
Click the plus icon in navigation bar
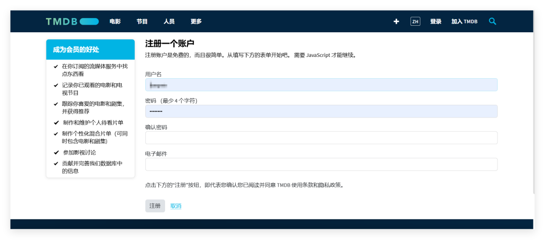396,21
